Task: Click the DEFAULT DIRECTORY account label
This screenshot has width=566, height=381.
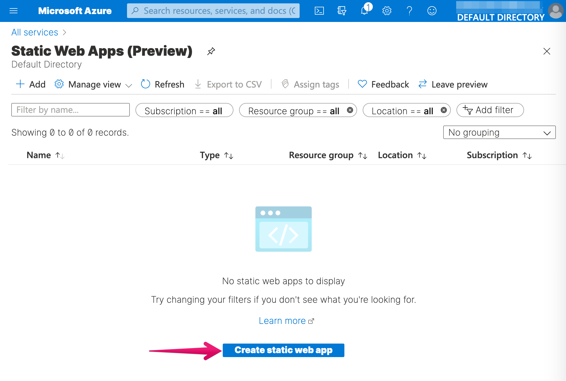Action: click(x=501, y=17)
